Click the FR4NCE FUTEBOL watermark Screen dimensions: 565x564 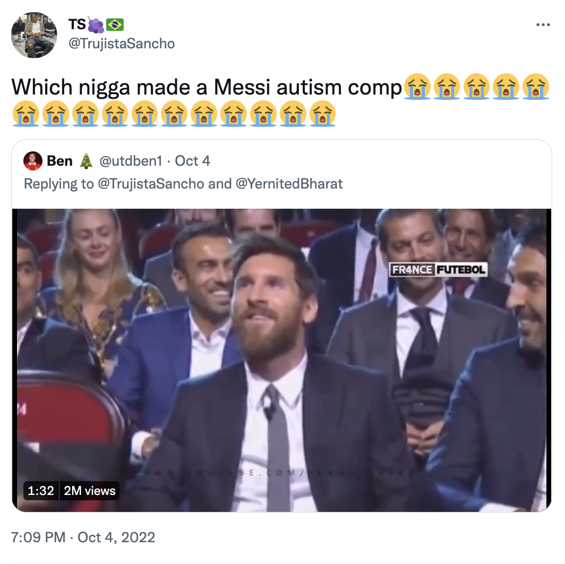438,269
